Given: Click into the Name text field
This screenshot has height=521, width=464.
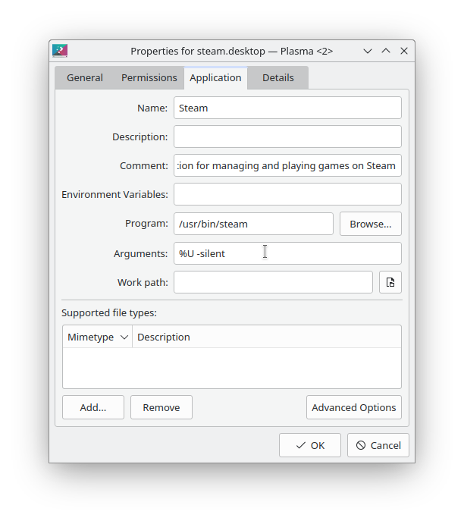Looking at the screenshot, I should (287, 108).
